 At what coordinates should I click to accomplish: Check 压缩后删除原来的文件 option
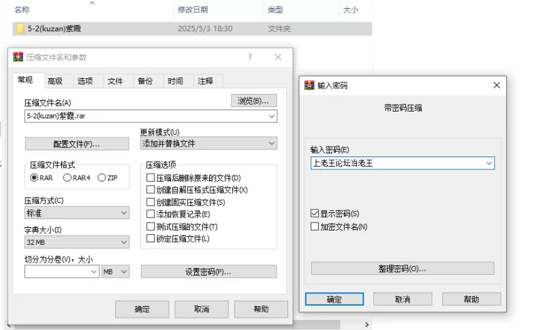pyautogui.click(x=151, y=178)
